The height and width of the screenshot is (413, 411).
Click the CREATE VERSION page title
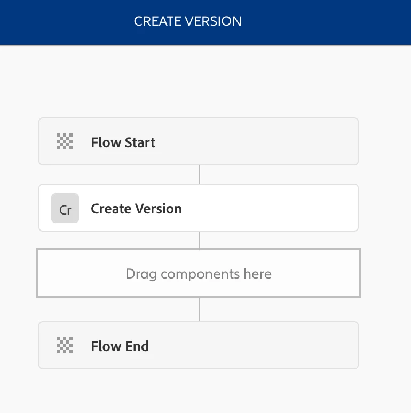pyautogui.click(x=187, y=21)
